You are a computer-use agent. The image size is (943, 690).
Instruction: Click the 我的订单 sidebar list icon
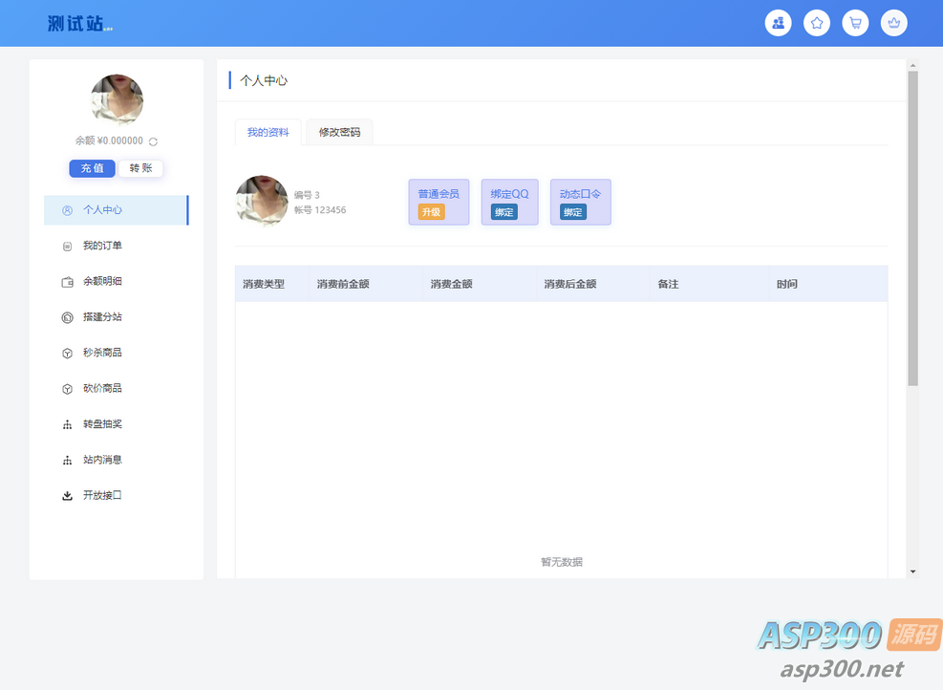(x=67, y=246)
